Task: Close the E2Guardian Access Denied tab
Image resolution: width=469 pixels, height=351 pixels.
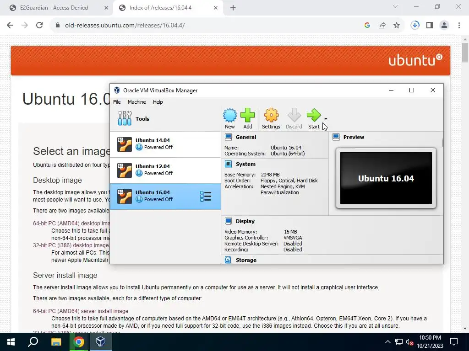Action: [106, 8]
